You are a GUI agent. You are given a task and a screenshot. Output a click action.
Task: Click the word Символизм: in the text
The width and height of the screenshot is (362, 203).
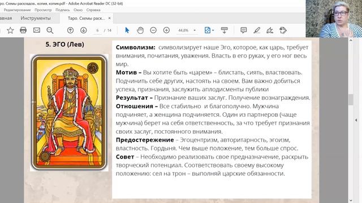(x=136, y=47)
